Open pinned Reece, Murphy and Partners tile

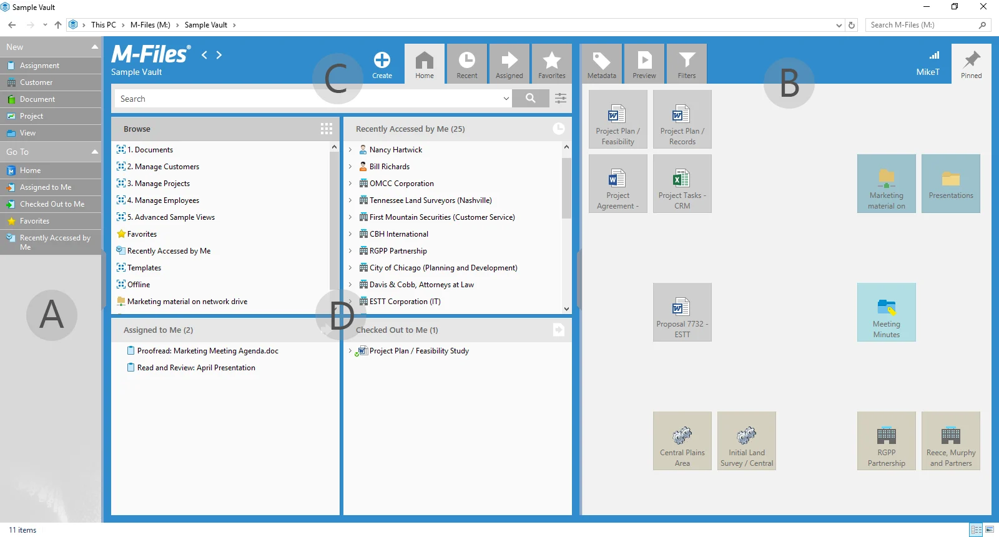(x=951, y=441)
